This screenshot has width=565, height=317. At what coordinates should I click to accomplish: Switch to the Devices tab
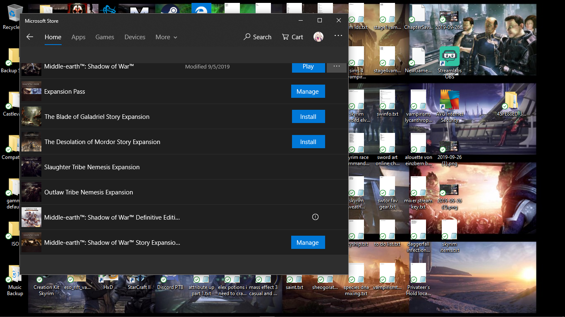(135, 37)
